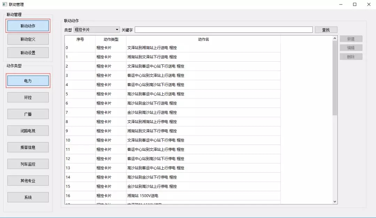Select row 文泽站到湘湖站上行送电 程控
The height and width of the screenshot is (218, 376).
pyautogui.click(x=172, y=48)
